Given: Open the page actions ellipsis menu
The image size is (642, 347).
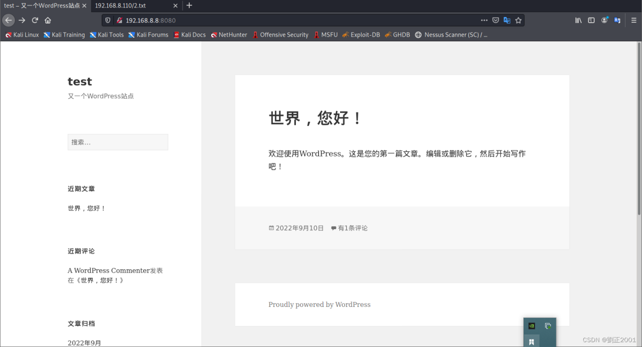Looking at the screenshot, I should (484, 21).
